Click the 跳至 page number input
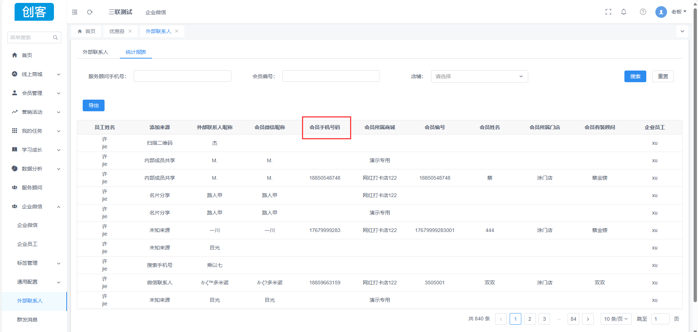The width and height of the screenshot is (698, 332). point(660,319)
